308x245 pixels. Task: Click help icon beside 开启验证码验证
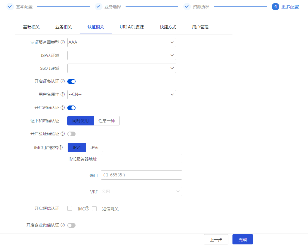(x=63, y=134)
